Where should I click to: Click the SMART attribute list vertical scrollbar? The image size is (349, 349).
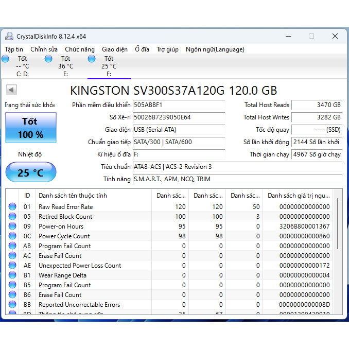tap(338, 223)
